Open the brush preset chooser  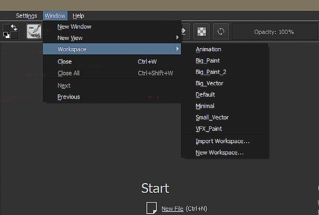pyautogui.click(x=34, y=31)
